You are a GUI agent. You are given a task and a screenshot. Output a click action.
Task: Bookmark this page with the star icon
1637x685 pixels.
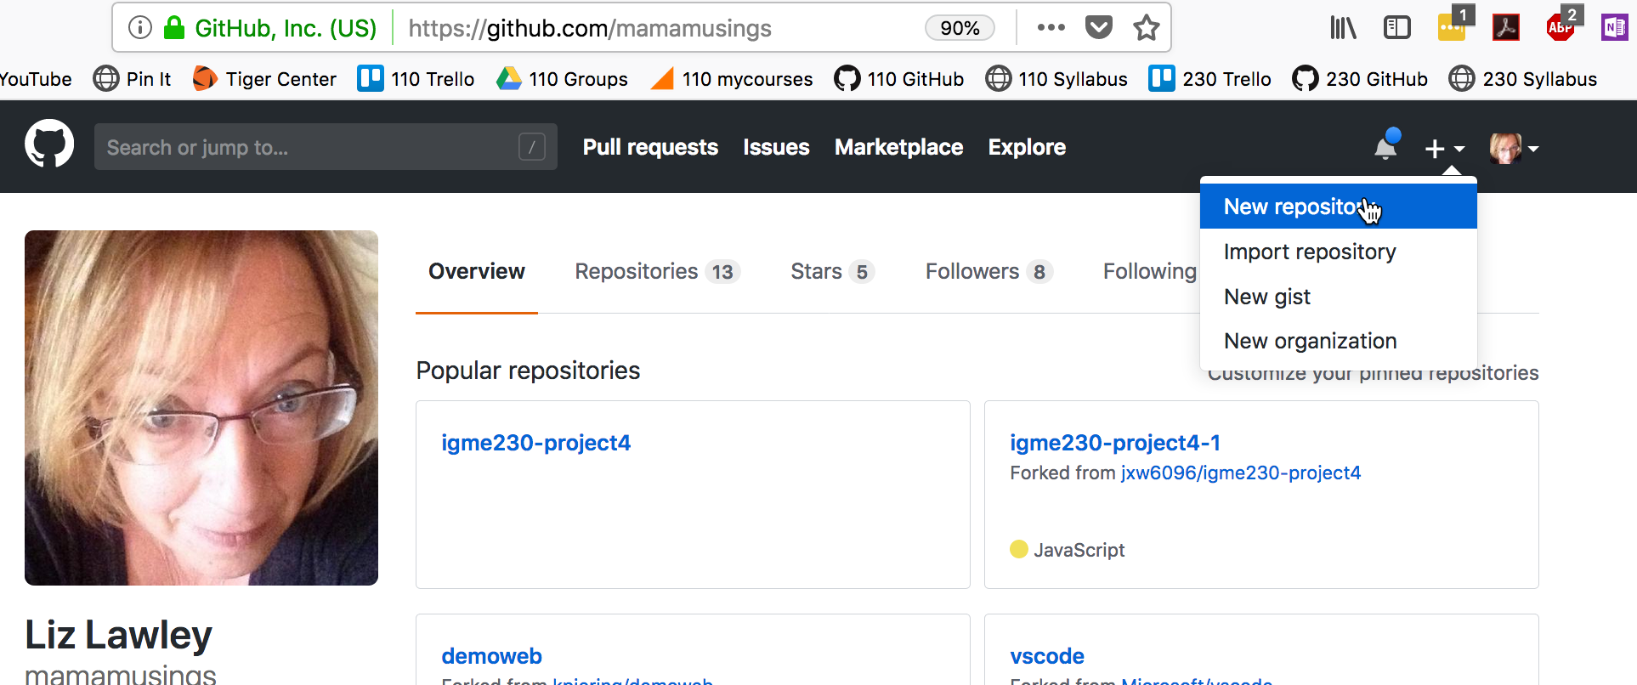coord(1147,27)
